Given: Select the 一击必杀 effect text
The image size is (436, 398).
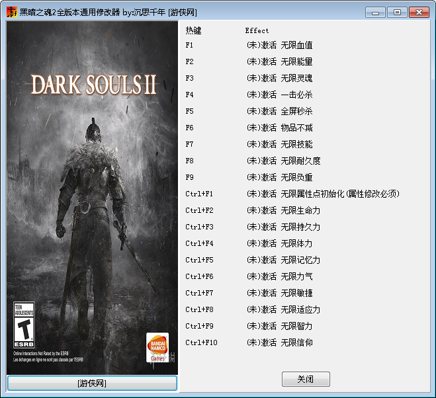Looking at the screenshot, I should pyautogui.click(x=296, y=95).
